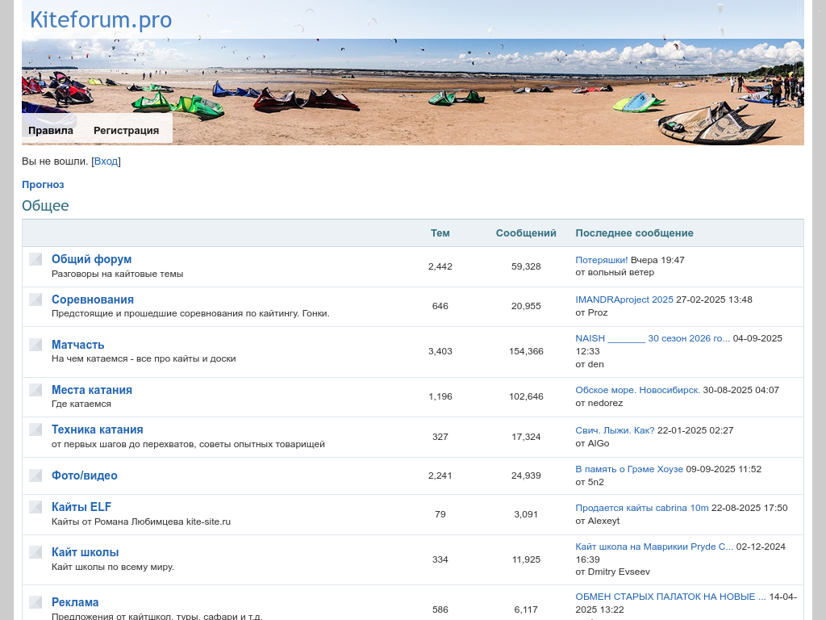Open the Реклама forum section
Screen dimensions: 826x620
pos(75,602)
